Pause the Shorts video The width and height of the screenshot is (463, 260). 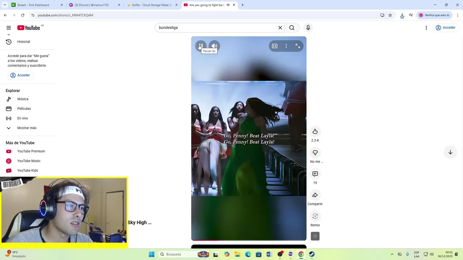200,46
